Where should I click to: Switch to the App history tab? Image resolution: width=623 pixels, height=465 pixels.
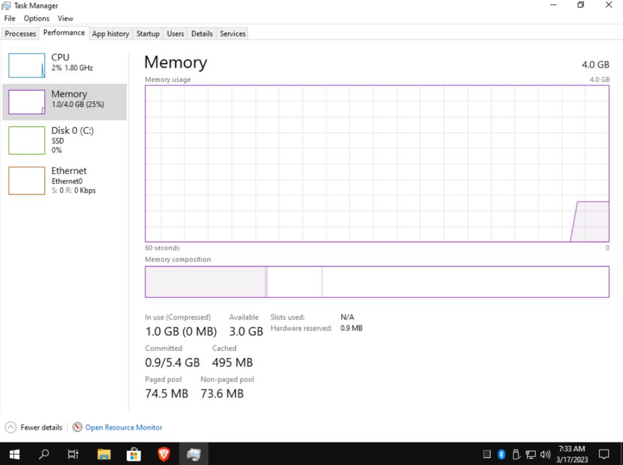(x=110, y=33)
